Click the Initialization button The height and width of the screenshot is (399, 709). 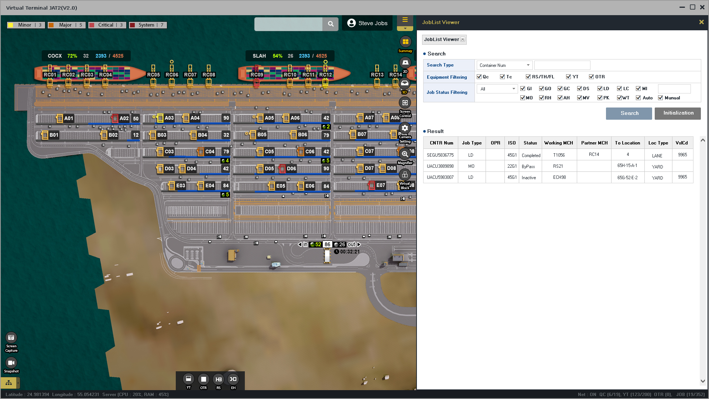click(678, 113)
